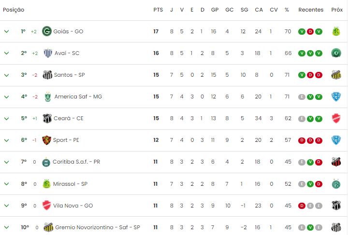Click the next-opponent crest in the Avaí row
Viewport: 348px width, 235px height.
pos(336,53)
